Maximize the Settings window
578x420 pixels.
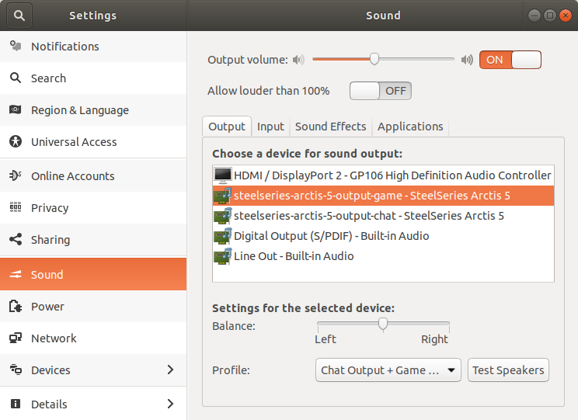pyautogui.click(x=549, y=16)
